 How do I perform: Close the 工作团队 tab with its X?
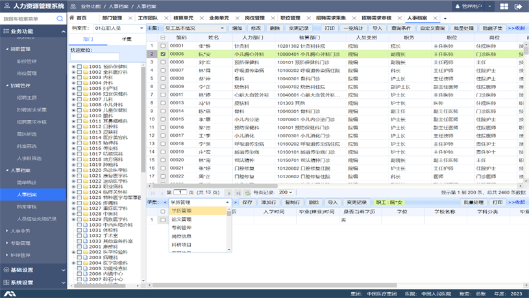click(x=166, y=18)
